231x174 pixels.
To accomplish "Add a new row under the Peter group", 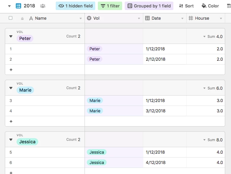I will point(11,70).
